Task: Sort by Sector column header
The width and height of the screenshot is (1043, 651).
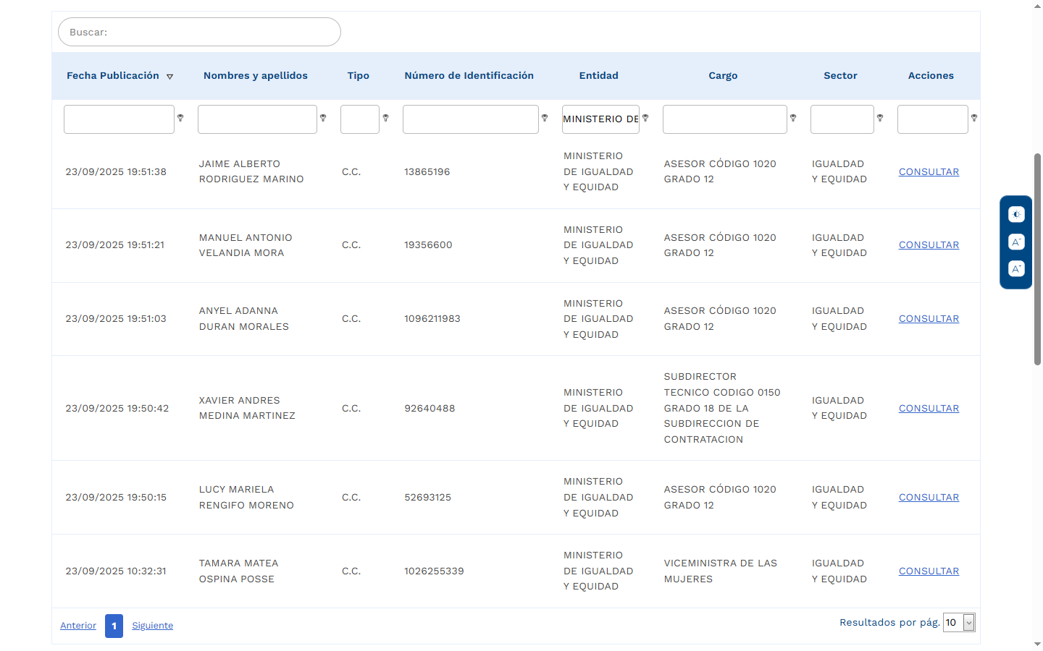Action: (x=840, y=75)
